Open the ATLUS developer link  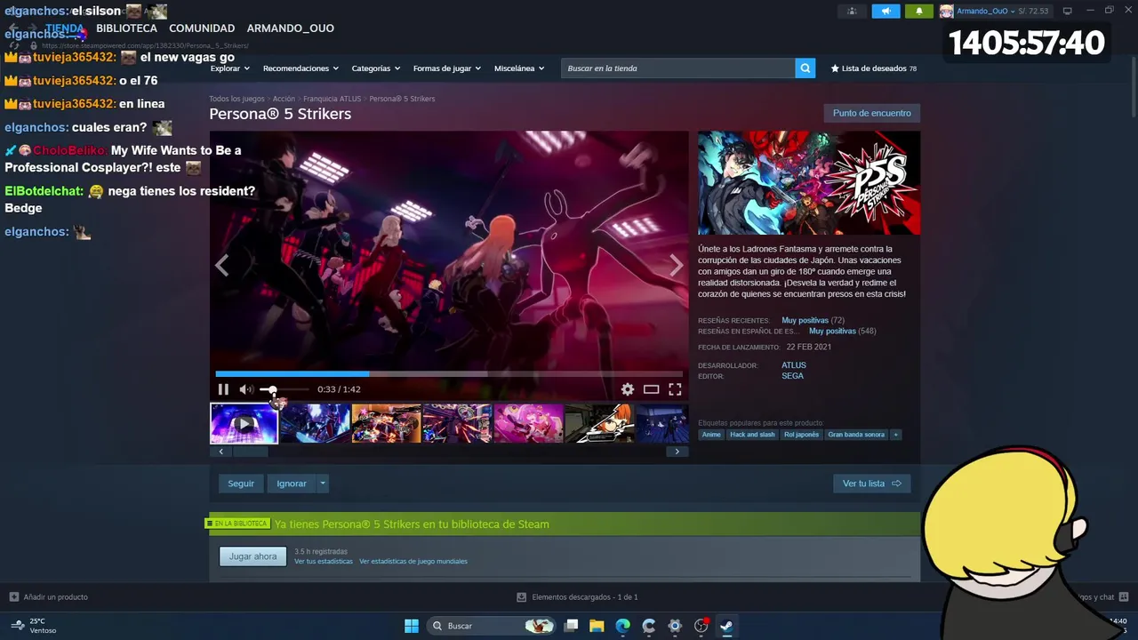[x=794, y=365]
